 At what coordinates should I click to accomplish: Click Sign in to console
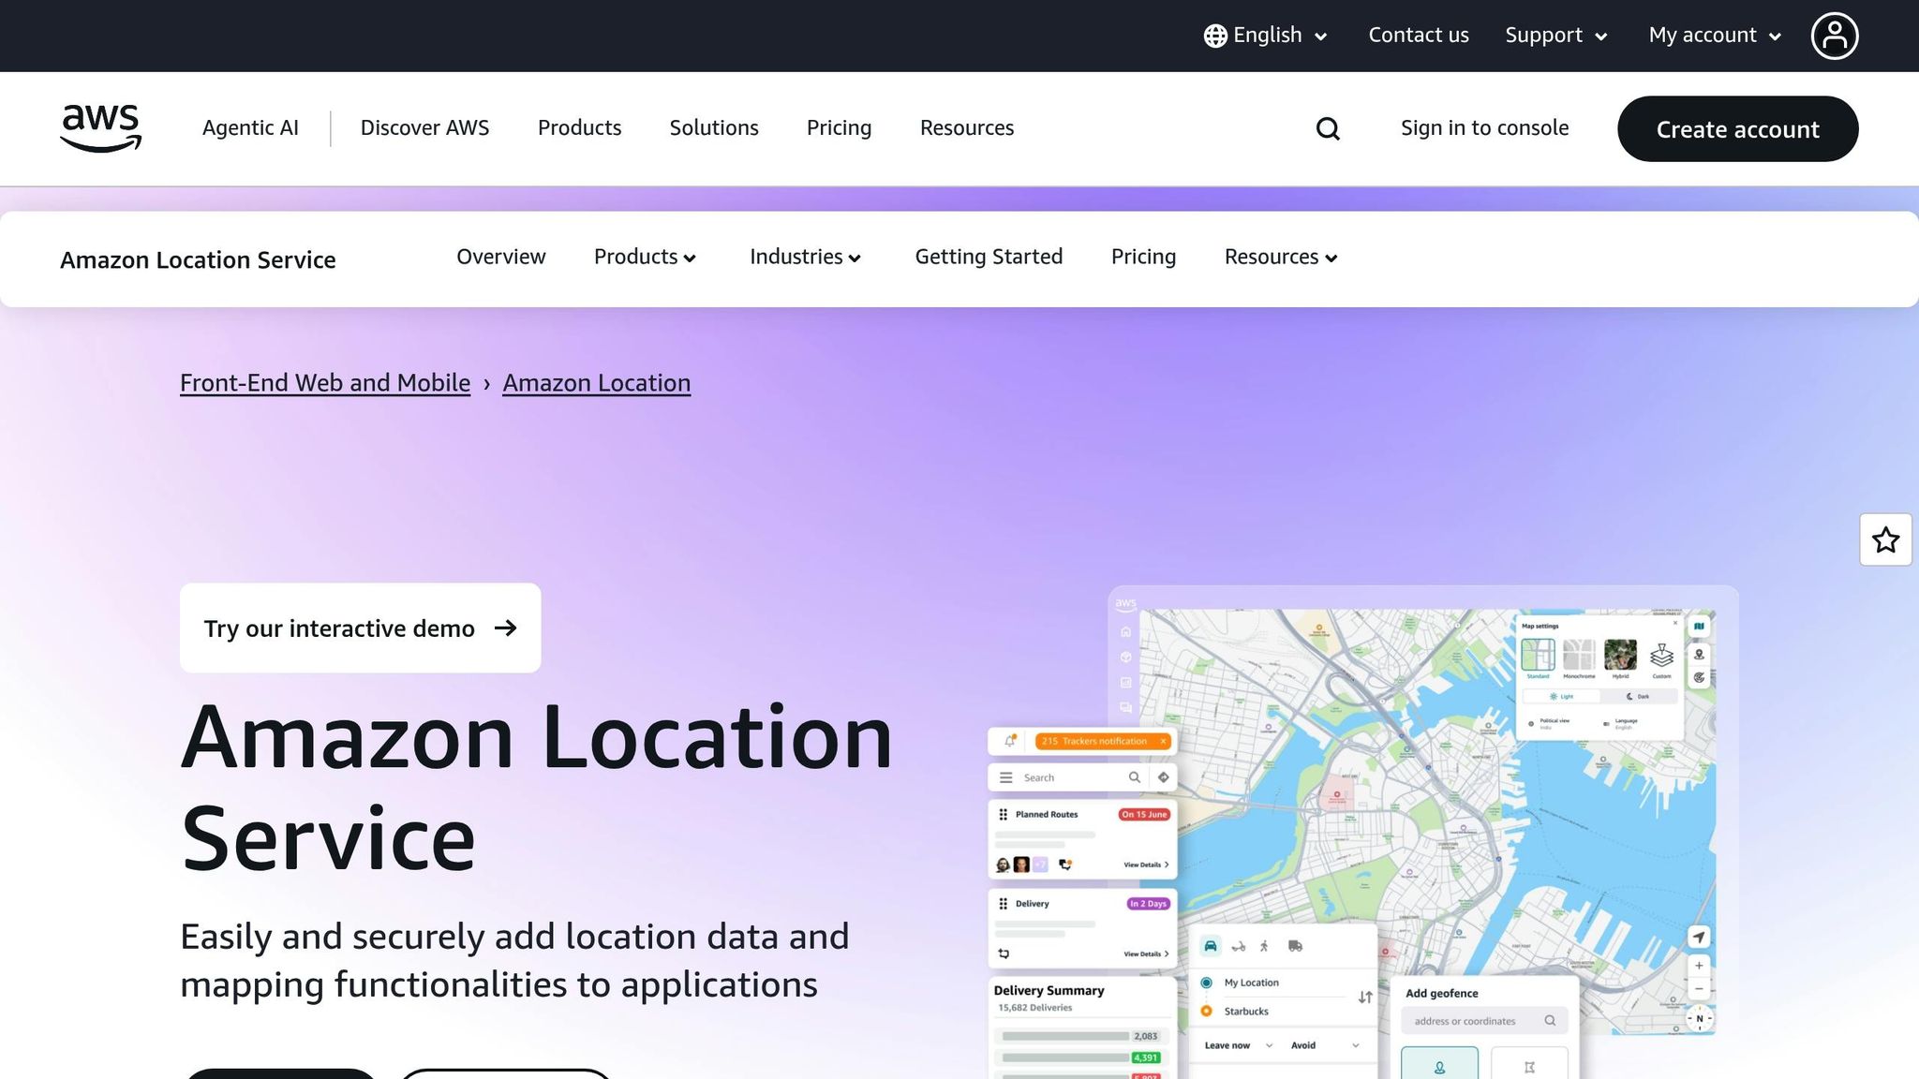click(1484, 128)
